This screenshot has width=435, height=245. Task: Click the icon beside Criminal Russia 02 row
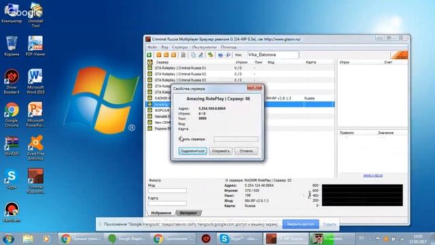coord(150,74)
